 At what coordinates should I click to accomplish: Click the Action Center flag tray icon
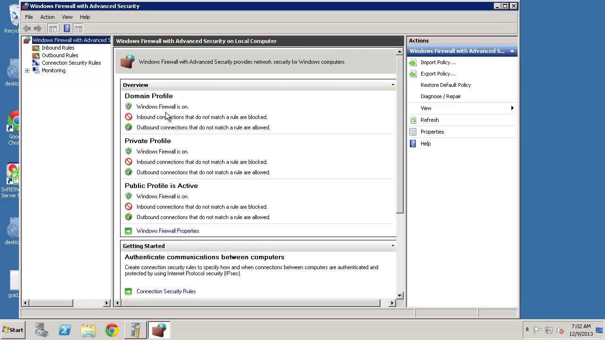click(x=537, y=330)
